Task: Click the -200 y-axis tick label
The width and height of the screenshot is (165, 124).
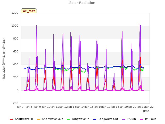Action: point(15,103)
